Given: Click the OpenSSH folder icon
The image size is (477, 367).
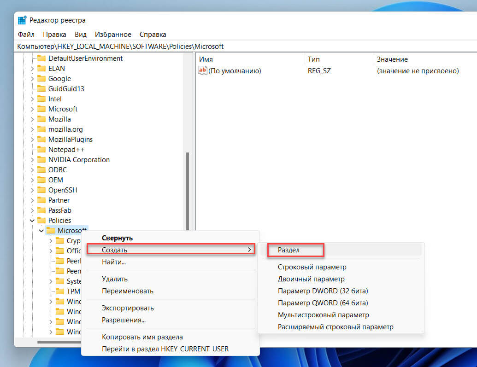Looking at the screenshot, I should tap(41, 190).
